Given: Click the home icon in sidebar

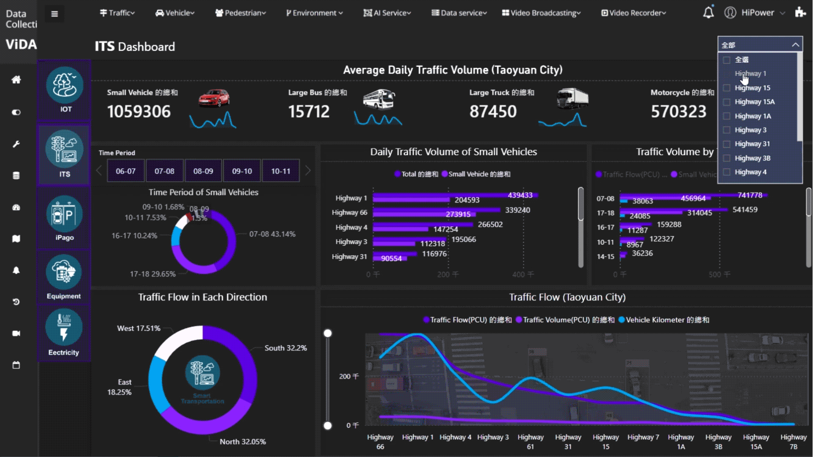Looking at the screenshot, I should pos(16,80).
